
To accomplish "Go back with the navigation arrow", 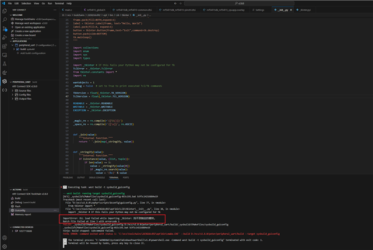I will point(175,4).
